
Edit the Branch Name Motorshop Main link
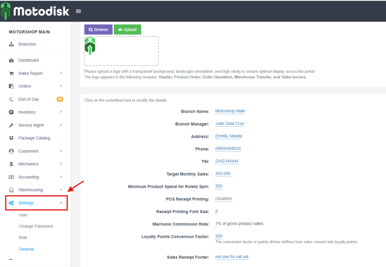(230, 111)
